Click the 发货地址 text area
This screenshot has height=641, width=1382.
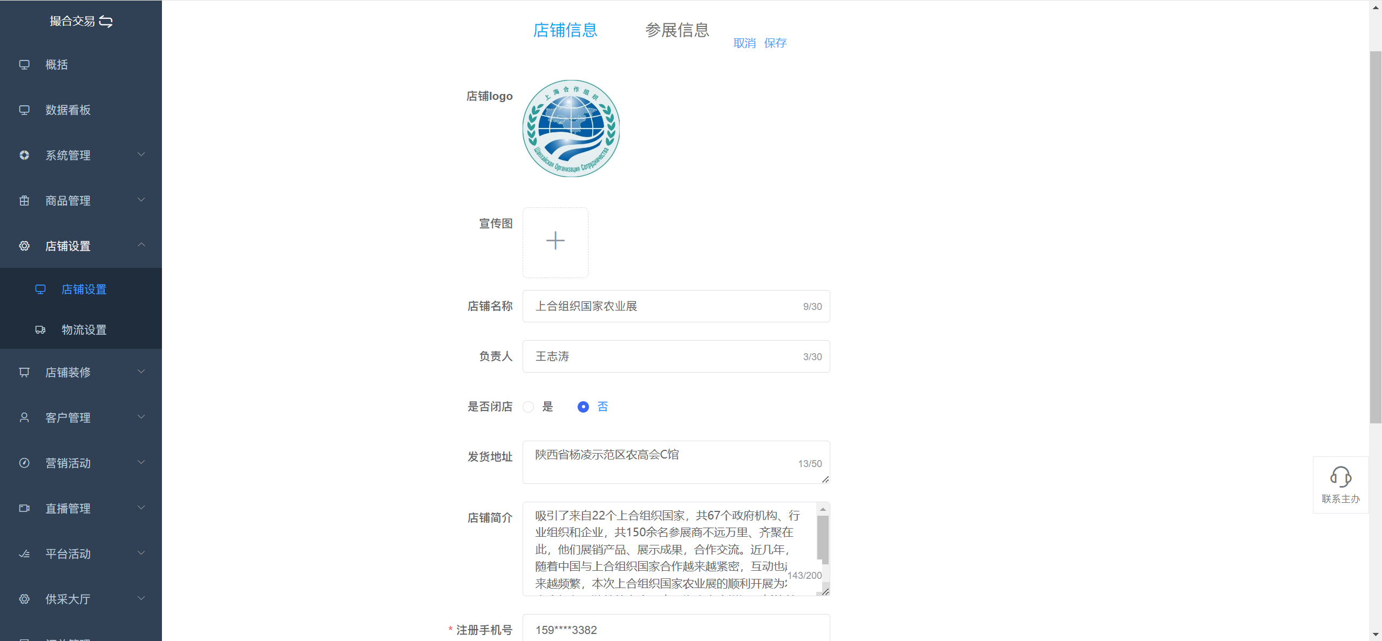[x=676, y=462]
